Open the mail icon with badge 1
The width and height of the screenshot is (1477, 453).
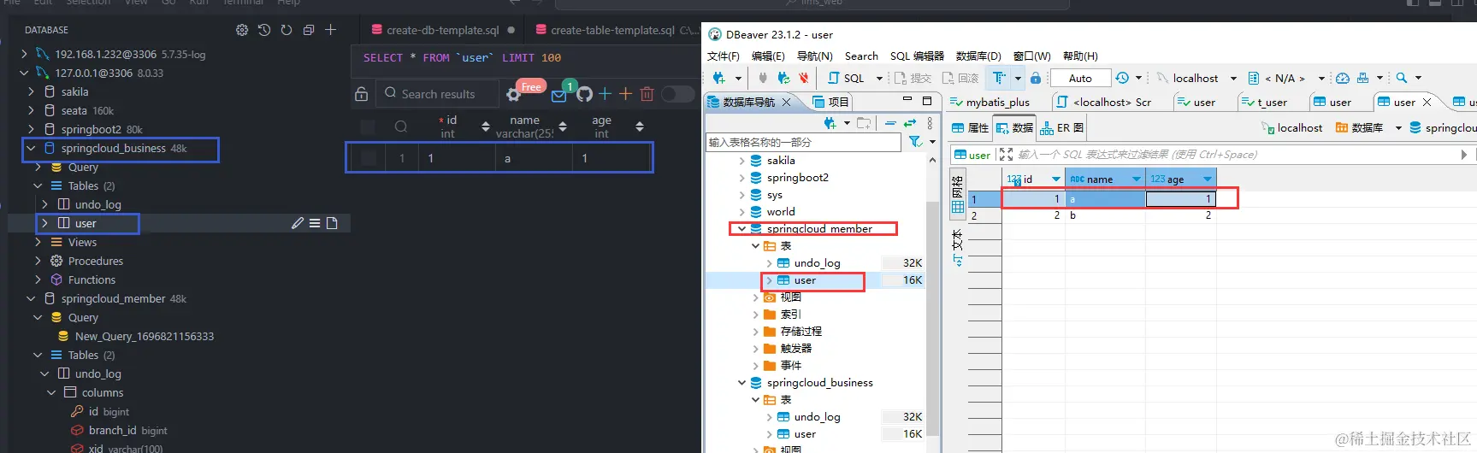click(559, 95)
